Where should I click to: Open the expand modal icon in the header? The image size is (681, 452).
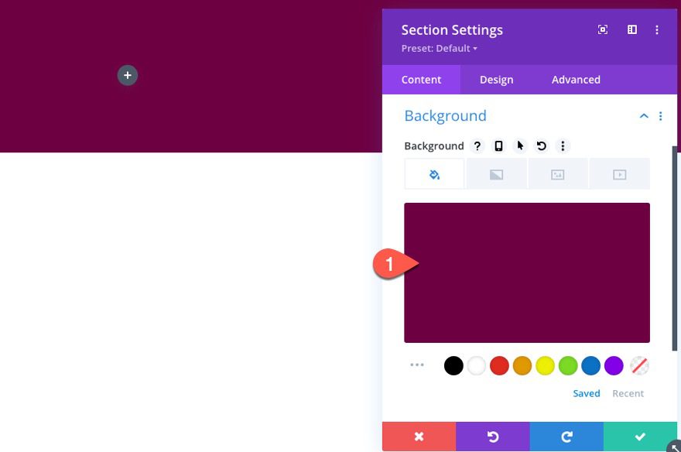tap(602, 29)
